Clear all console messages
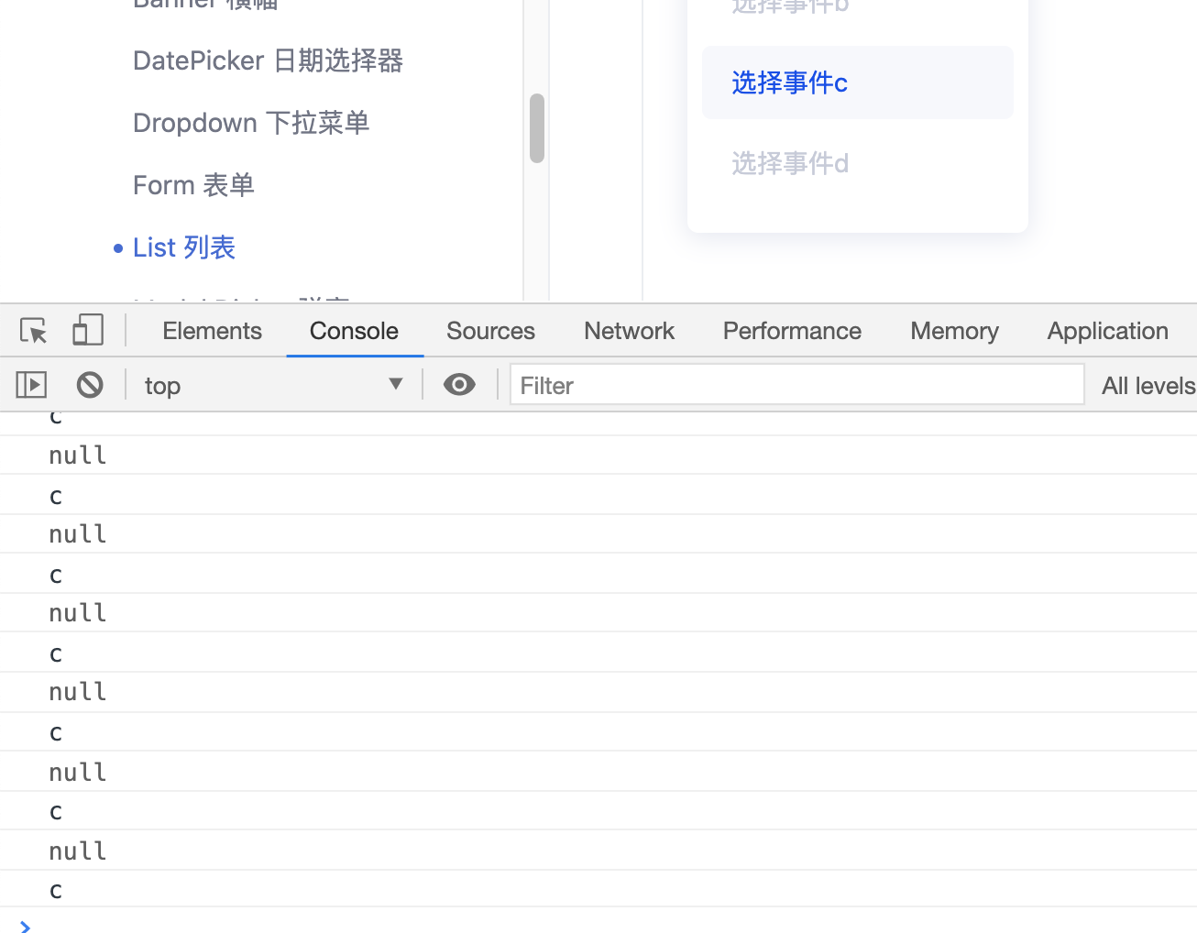The width and height of the screenshot is (1197, 933). tap(89, 384)
